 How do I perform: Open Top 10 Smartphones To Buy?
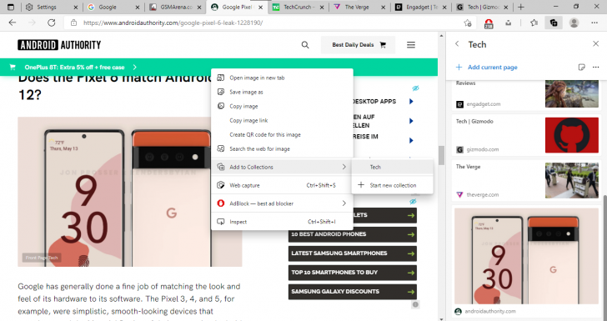[x=352, y=273]
